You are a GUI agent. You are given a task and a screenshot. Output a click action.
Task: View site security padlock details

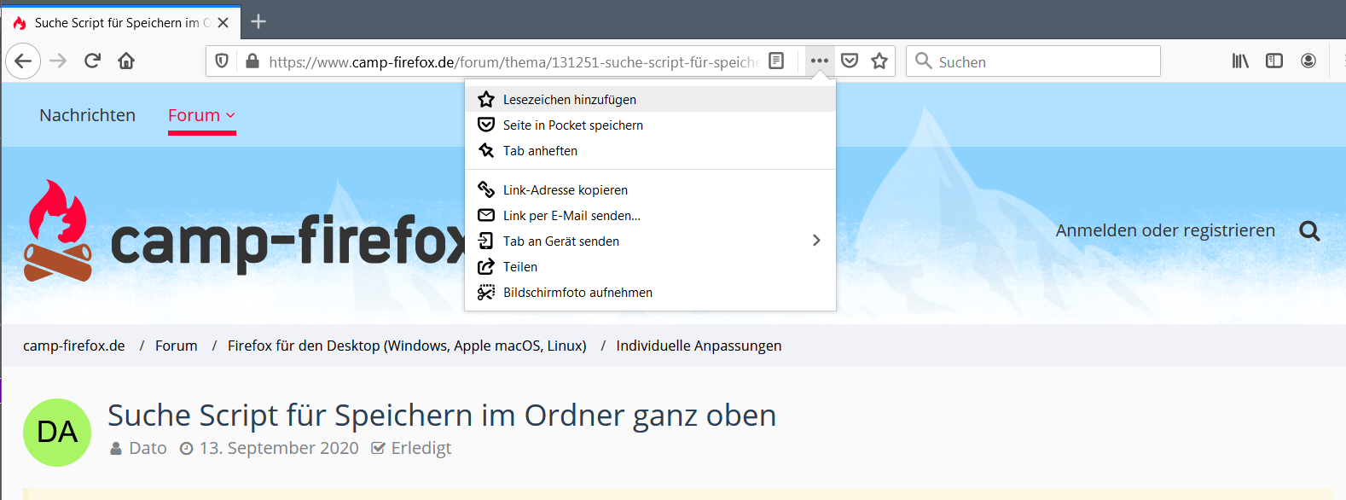pyautogui.click(x=252, y=61)
